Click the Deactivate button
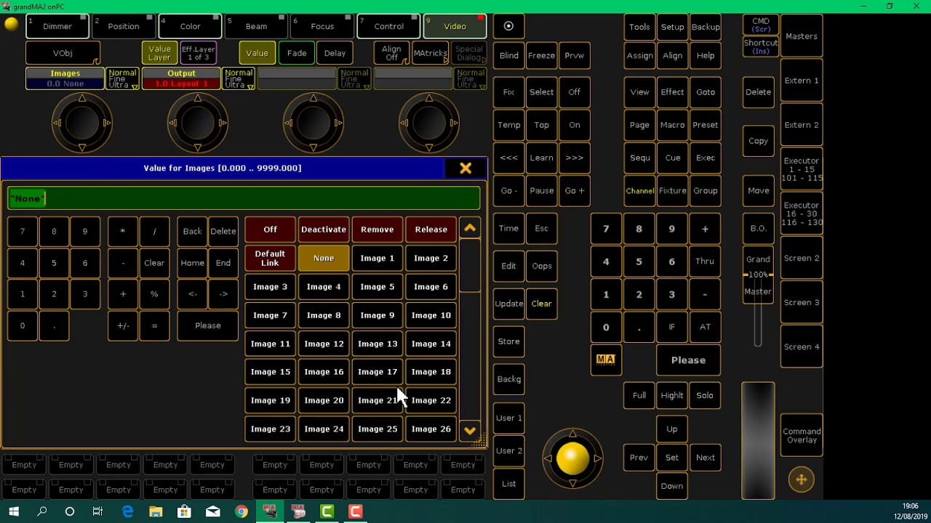The image size is (931, 523). 324,230
